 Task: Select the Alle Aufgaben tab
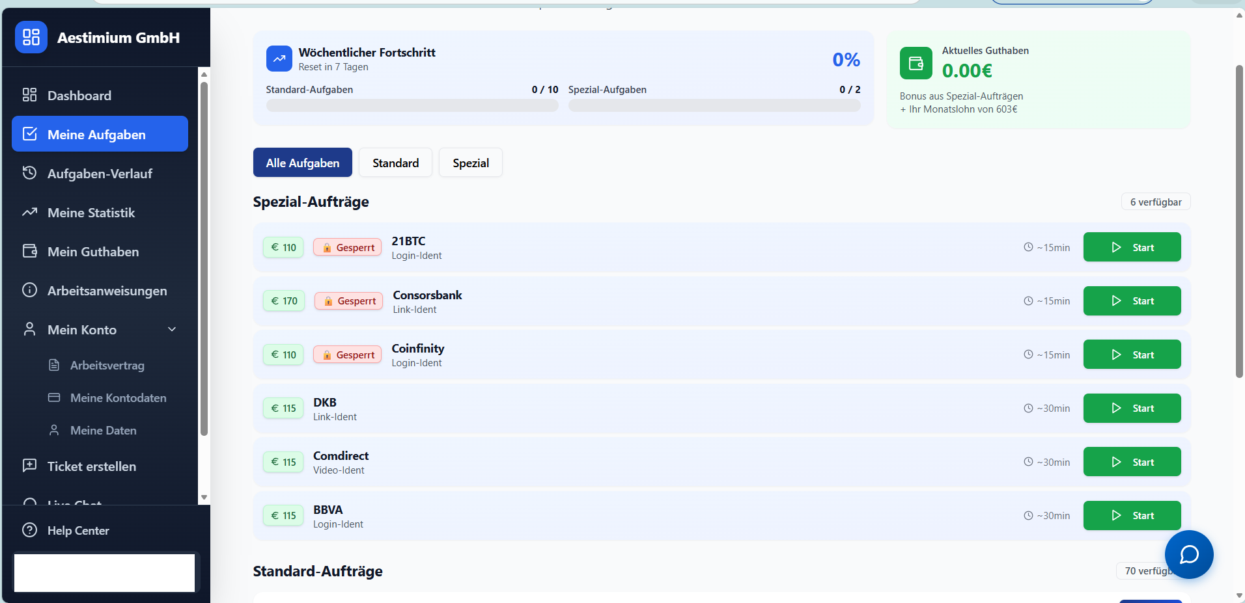click(303, 163)
